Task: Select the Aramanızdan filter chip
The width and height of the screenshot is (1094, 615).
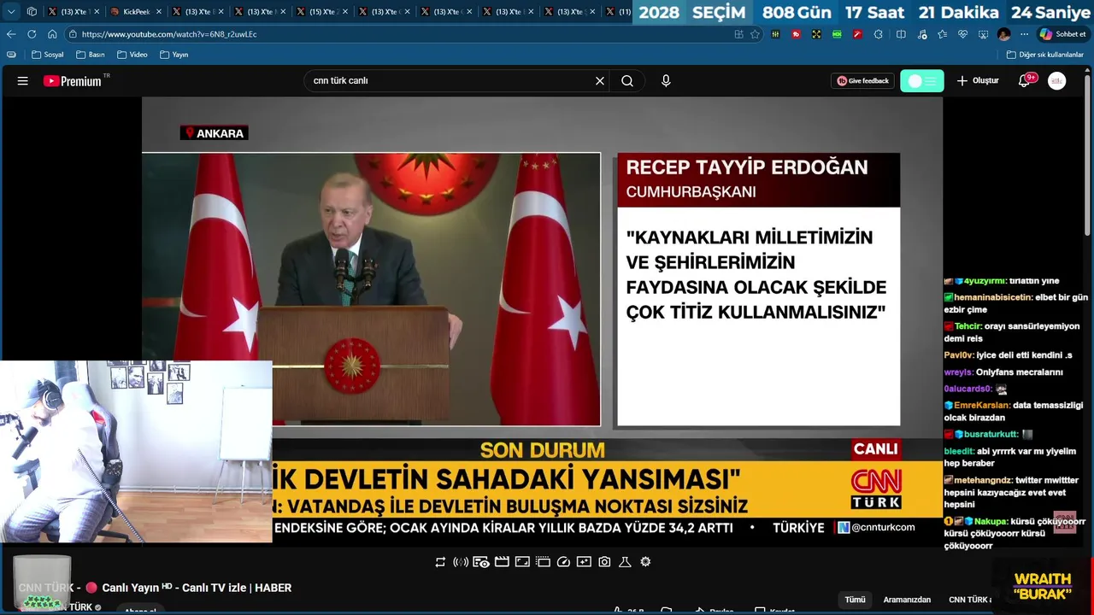Action: (x=907, y=600)
